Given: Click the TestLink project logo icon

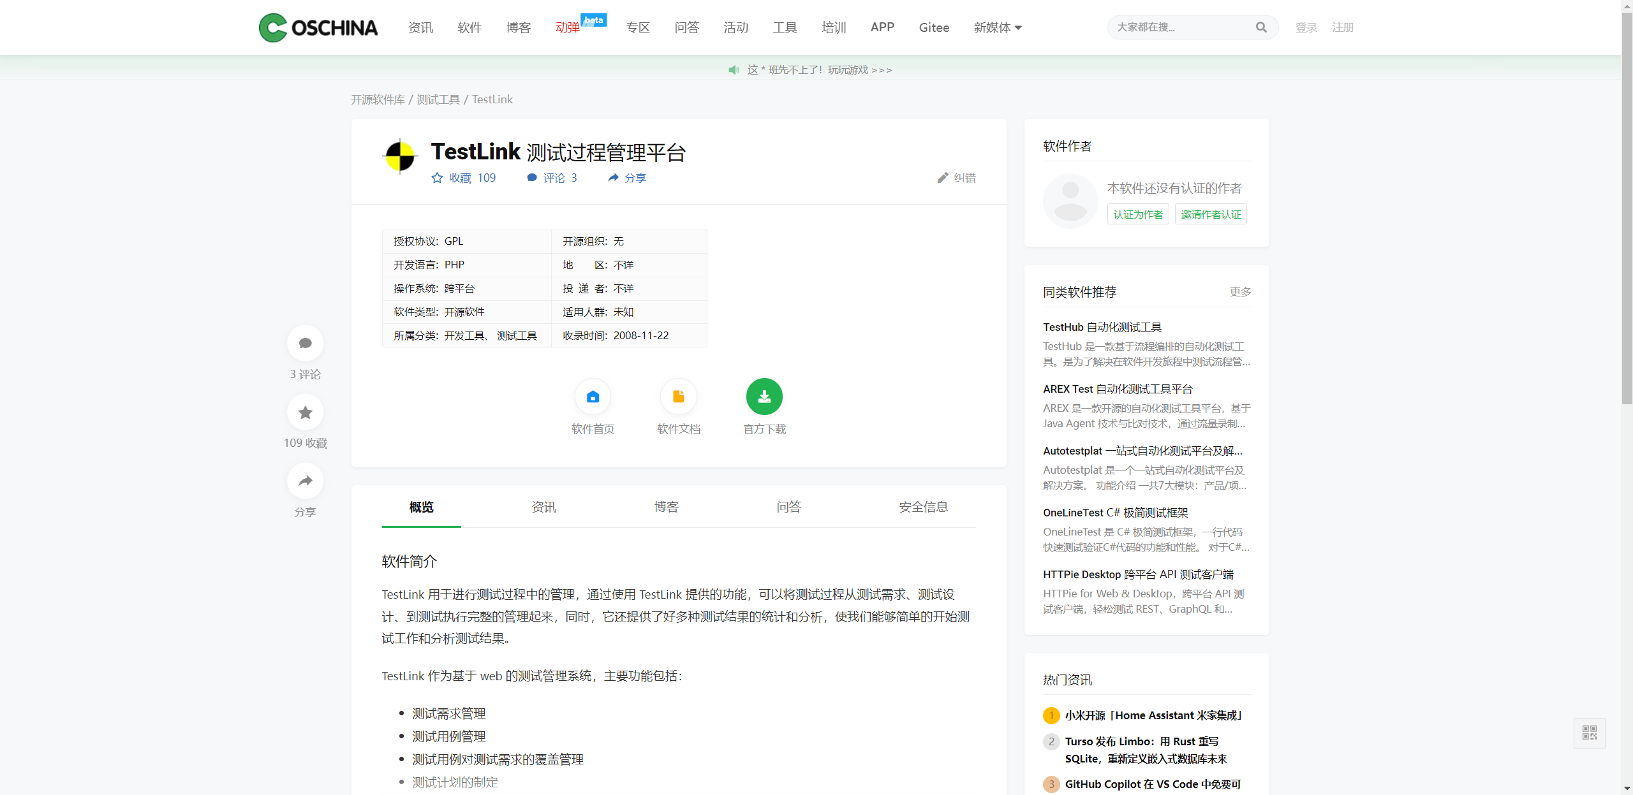Looking at the screenshot, I should [400, 156].
